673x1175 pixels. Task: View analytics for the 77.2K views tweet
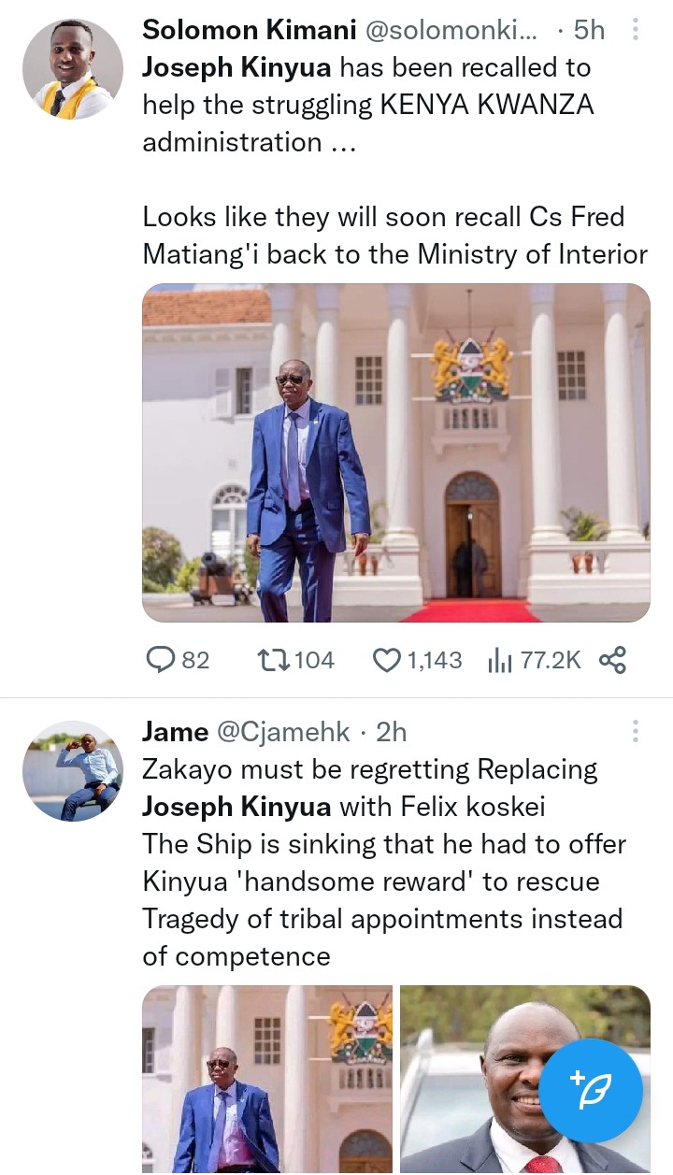tap(502, 661)
